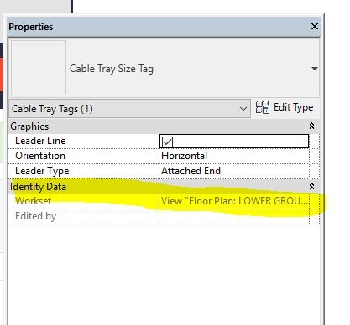Close the Properties panel

[x=315, y=27]
